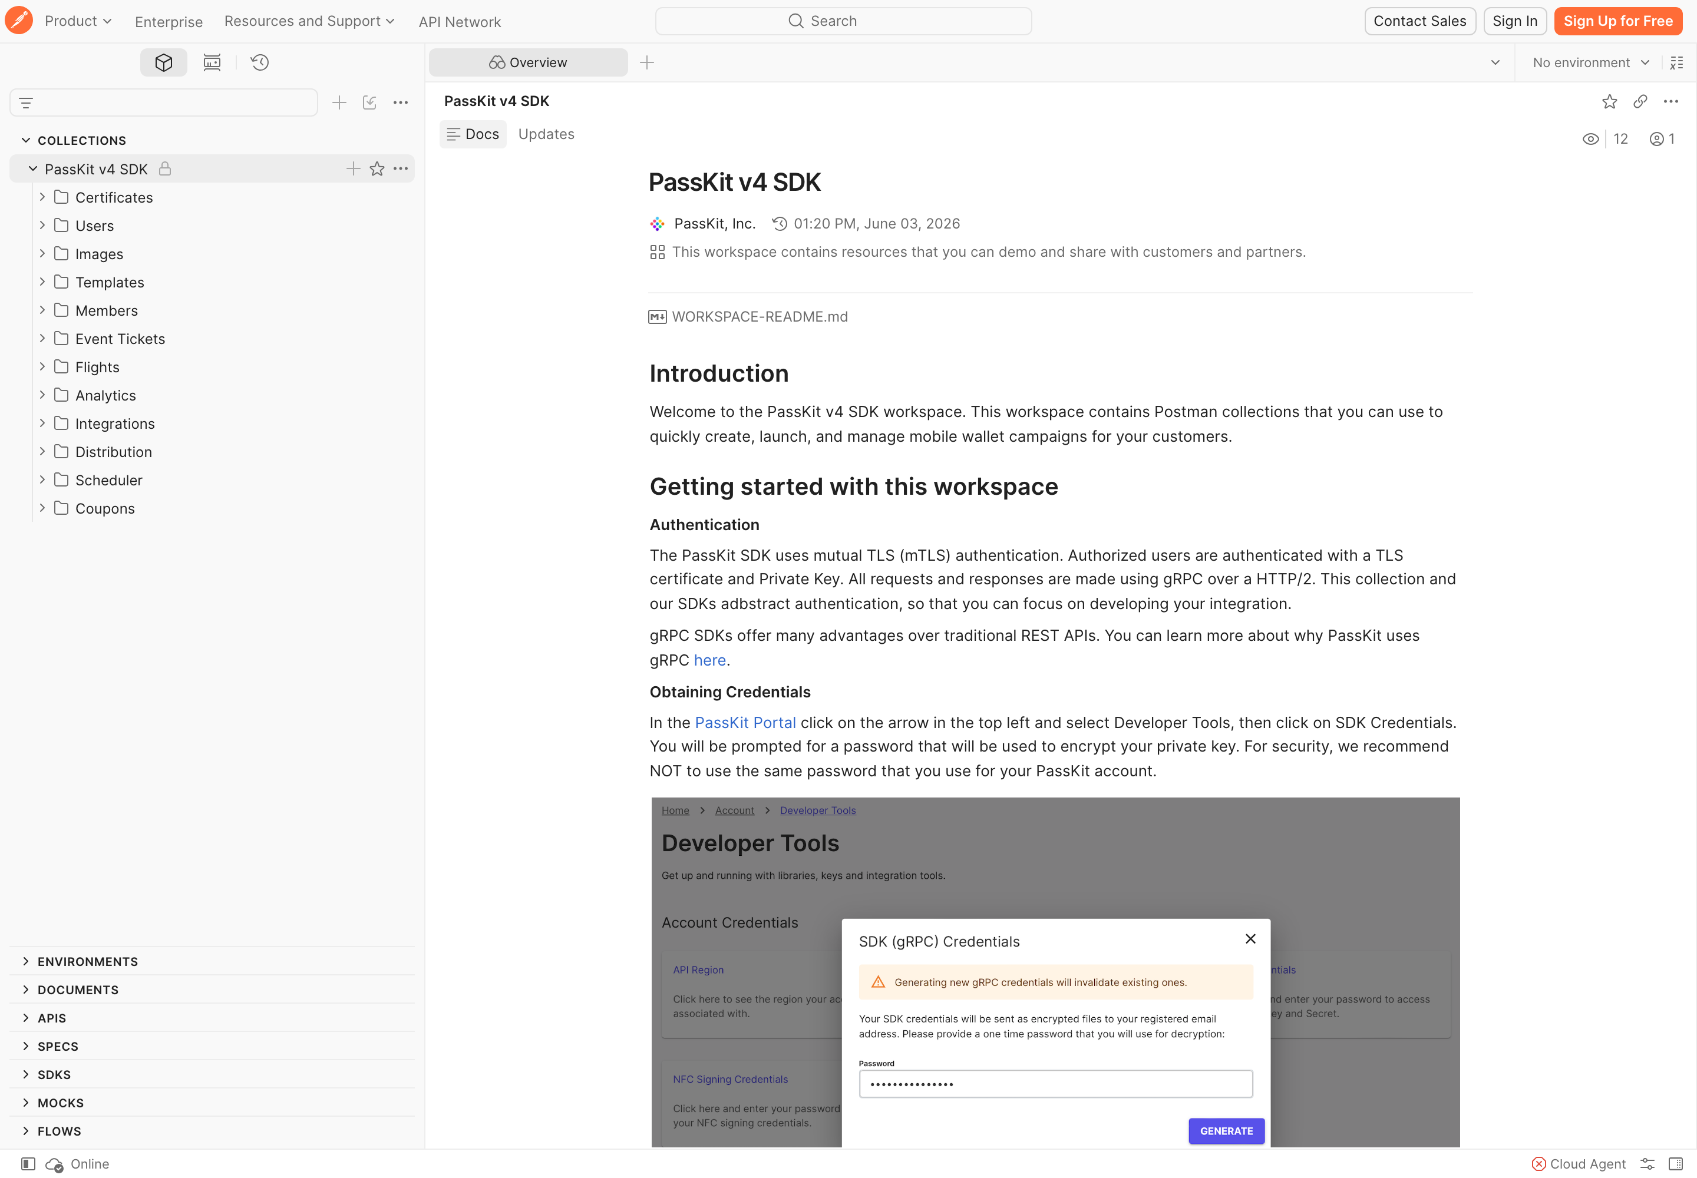Click the Online cloud status icon
The height and width of the screenshot is (1178, 1697).
[x=55, y=1164]
